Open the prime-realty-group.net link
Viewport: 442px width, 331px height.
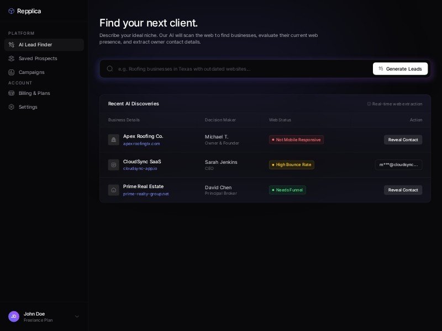146,194
